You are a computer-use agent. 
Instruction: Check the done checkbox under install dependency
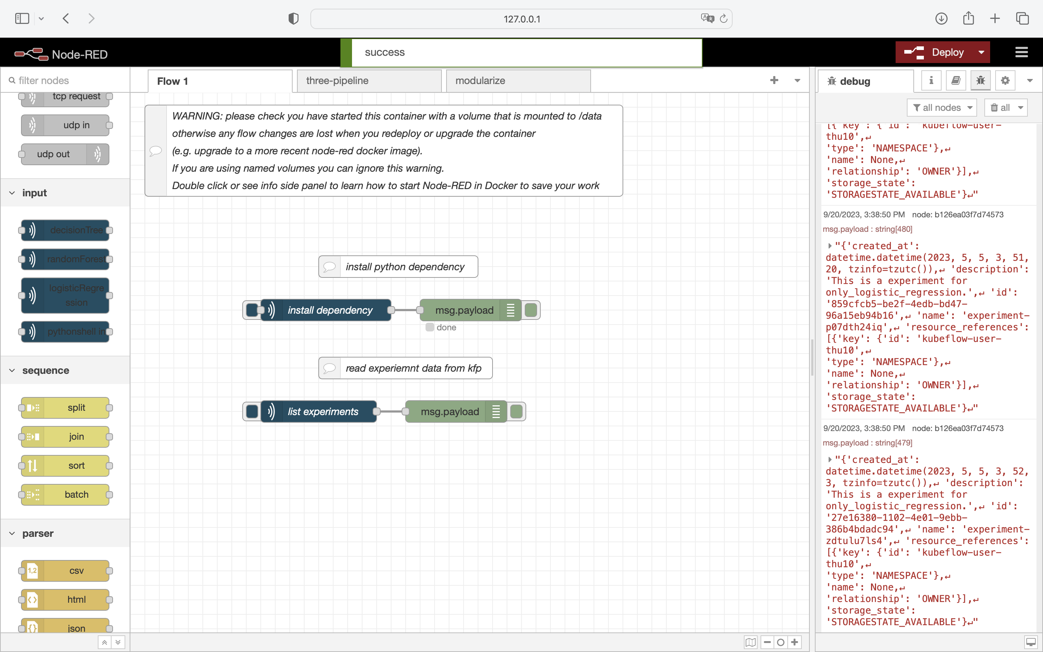coord(429,327)
